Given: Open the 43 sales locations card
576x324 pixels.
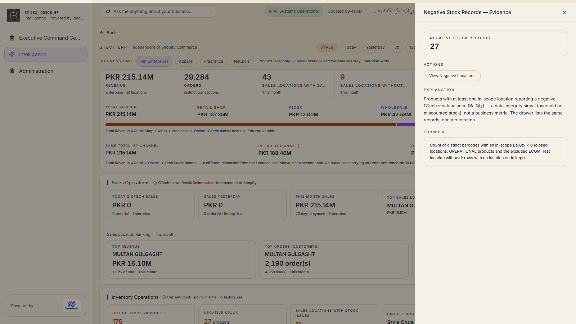Looking at the screenshot, I should 295,84.
